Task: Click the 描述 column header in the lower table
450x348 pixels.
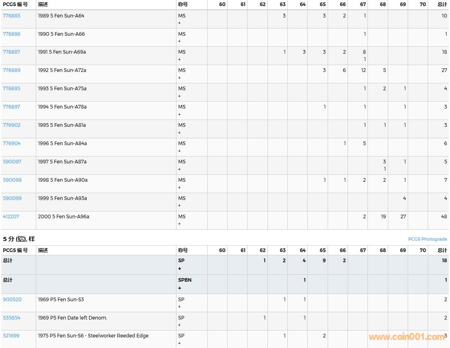Action: point(43,250)
